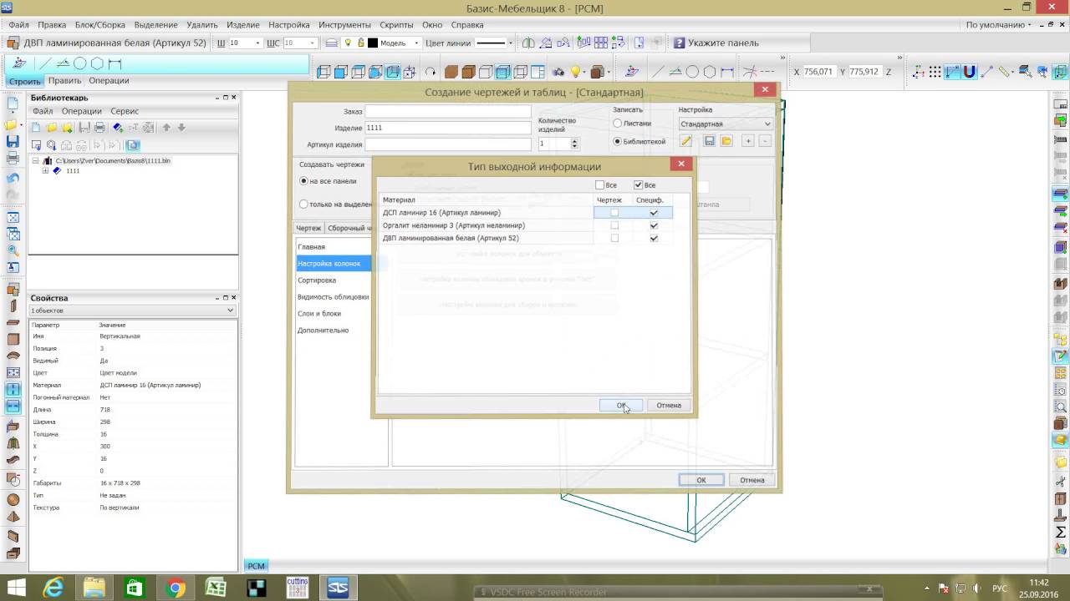Toggle Чертеж checkbox for ДВП ламинированная белая
The width and height of the screenshot is (1070, 601).
click(614, 238)
